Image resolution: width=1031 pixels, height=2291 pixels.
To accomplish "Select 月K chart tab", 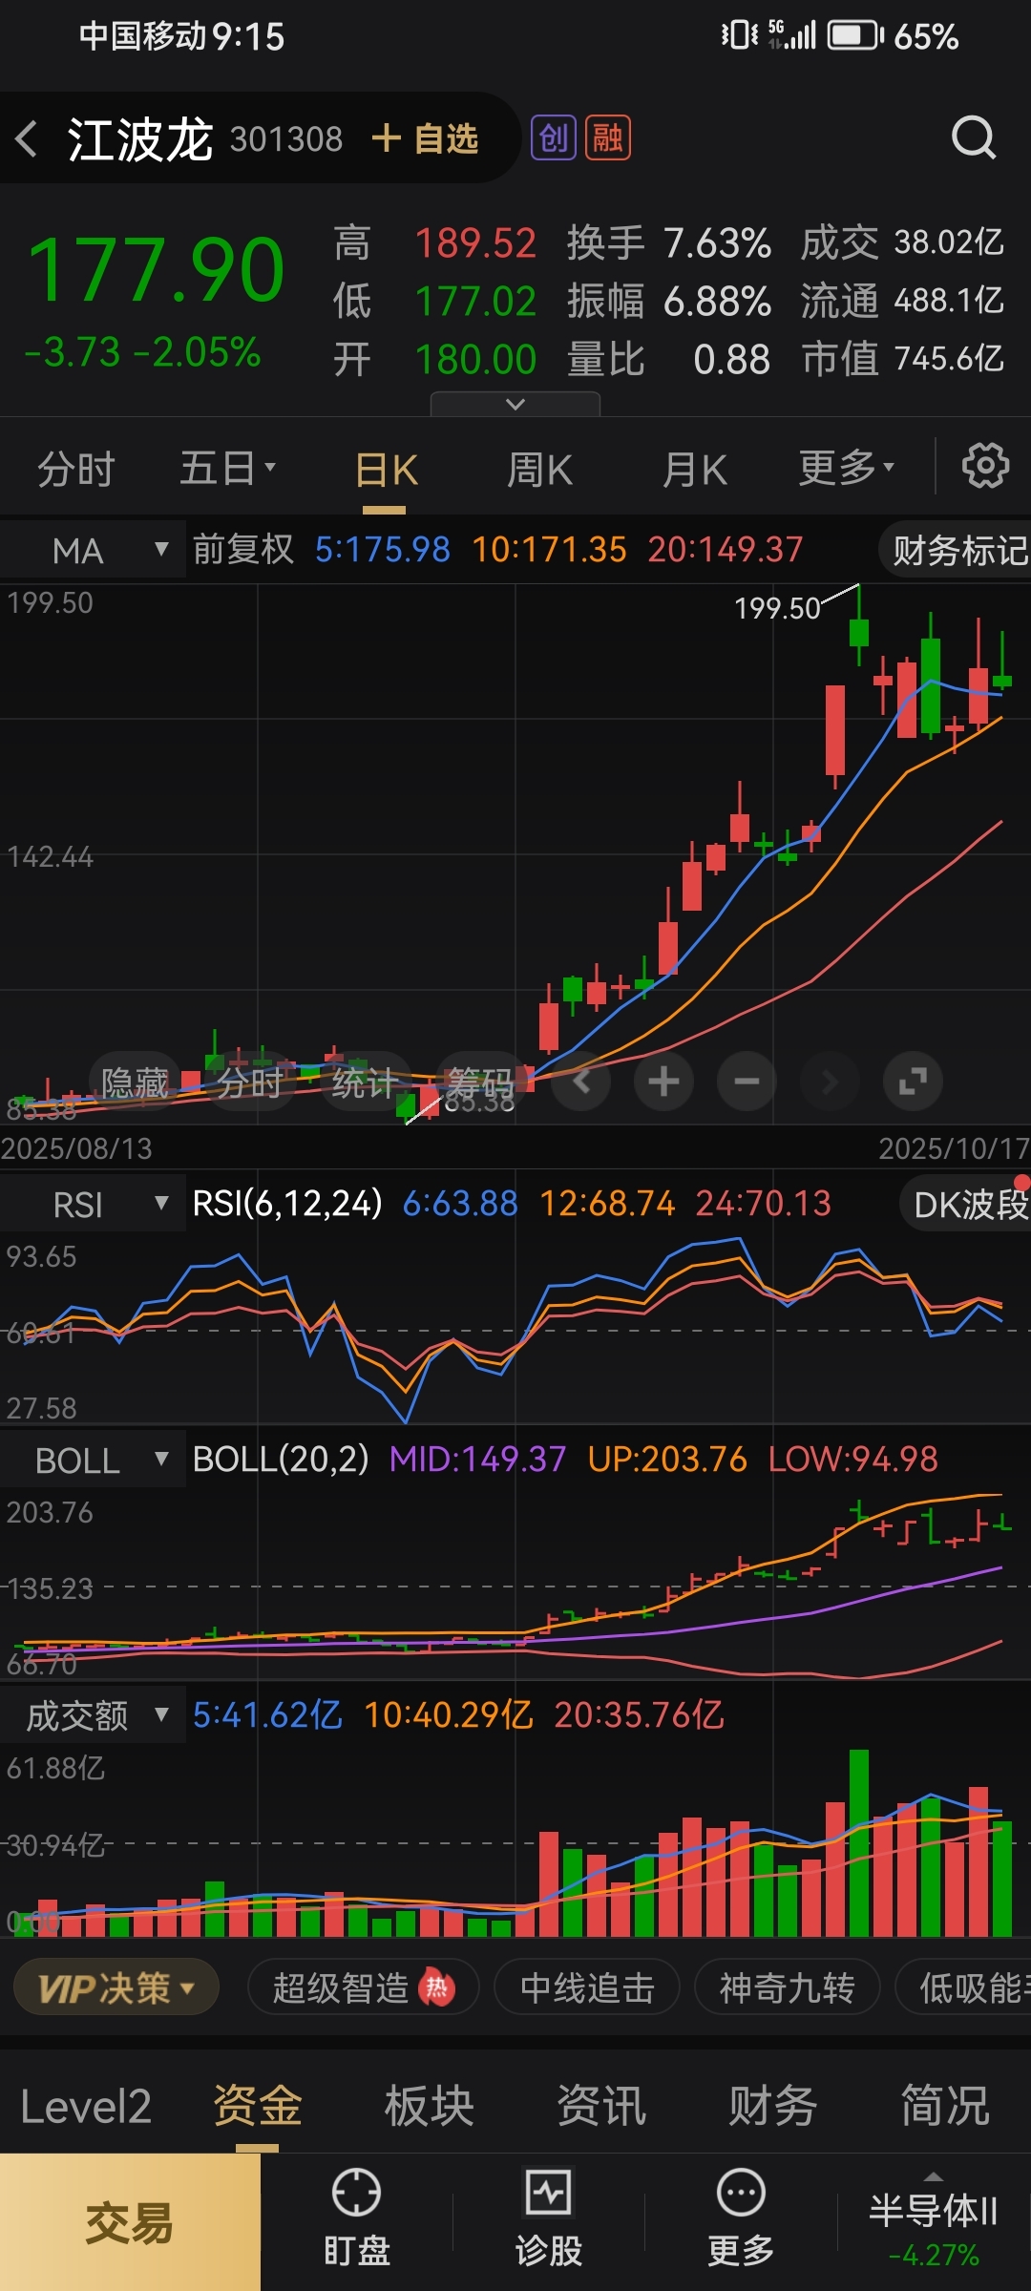I will click(695, 471).
